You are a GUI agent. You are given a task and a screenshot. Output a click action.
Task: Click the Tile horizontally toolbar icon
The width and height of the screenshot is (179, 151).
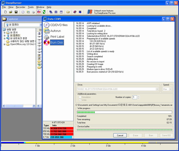click(56, 12)
